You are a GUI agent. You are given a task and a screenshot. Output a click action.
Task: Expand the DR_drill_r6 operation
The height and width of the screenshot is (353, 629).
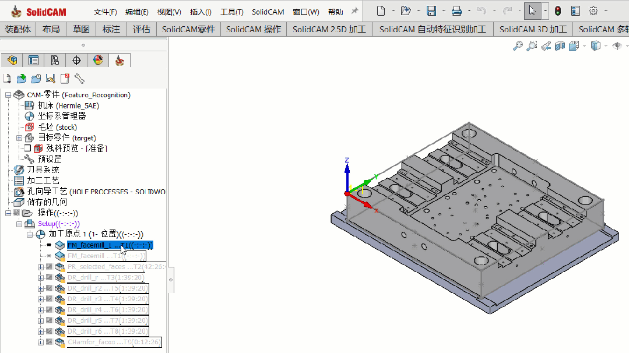tap(41, 332)
